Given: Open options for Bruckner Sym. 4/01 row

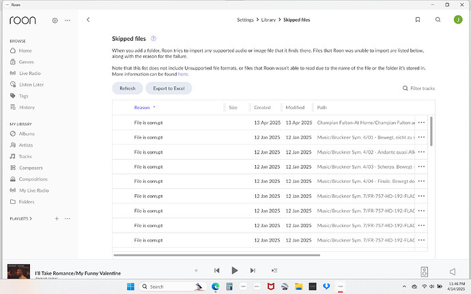Looking at the screenshot, I should [x=421, y=137].
